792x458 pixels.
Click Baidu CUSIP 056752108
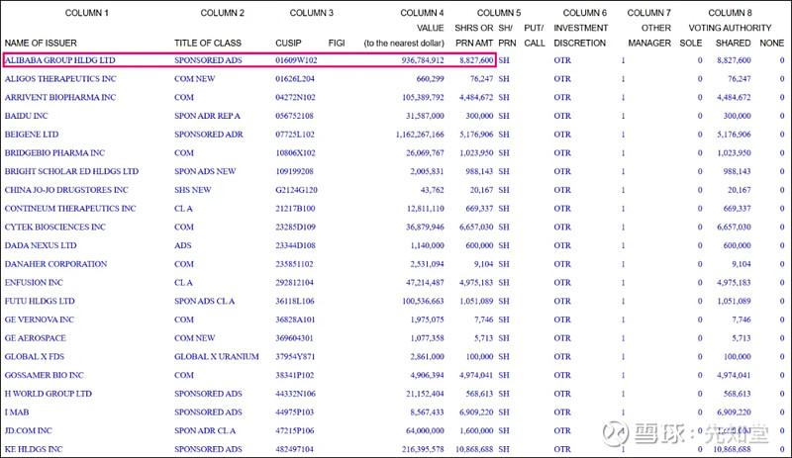[294, 116]
